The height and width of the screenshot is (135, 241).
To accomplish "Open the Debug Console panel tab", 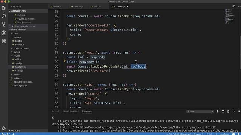I will [70, 111].
